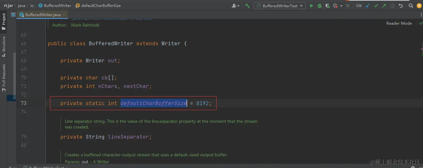The height and width of the screenshot is (168, 423).
Task: Select the BufferedWriter.java editor tab
Action: (x=42, y=15)
